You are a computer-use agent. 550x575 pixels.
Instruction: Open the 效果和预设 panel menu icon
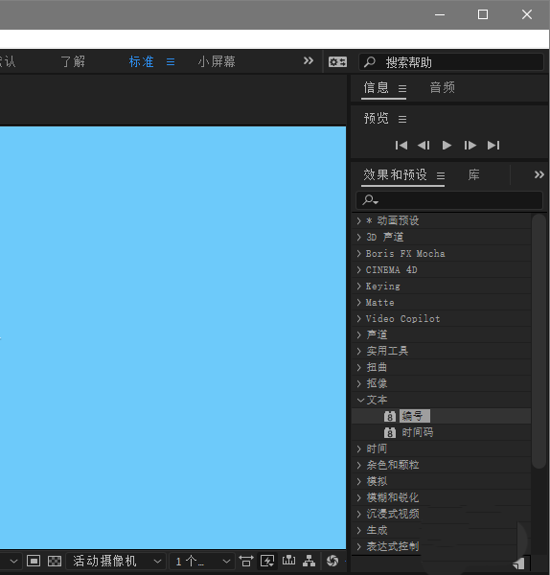pos(441,176)
